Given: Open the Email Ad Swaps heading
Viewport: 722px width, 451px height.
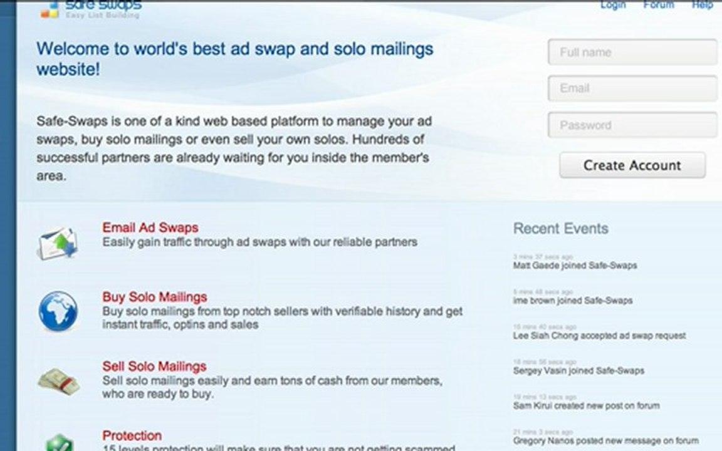Looking at the screenshot, I should (150, 228).
